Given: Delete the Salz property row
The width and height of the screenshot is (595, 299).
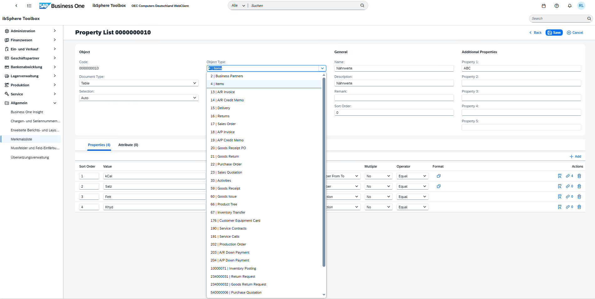Looking at the screenshot, I should (x=579, y=186).
